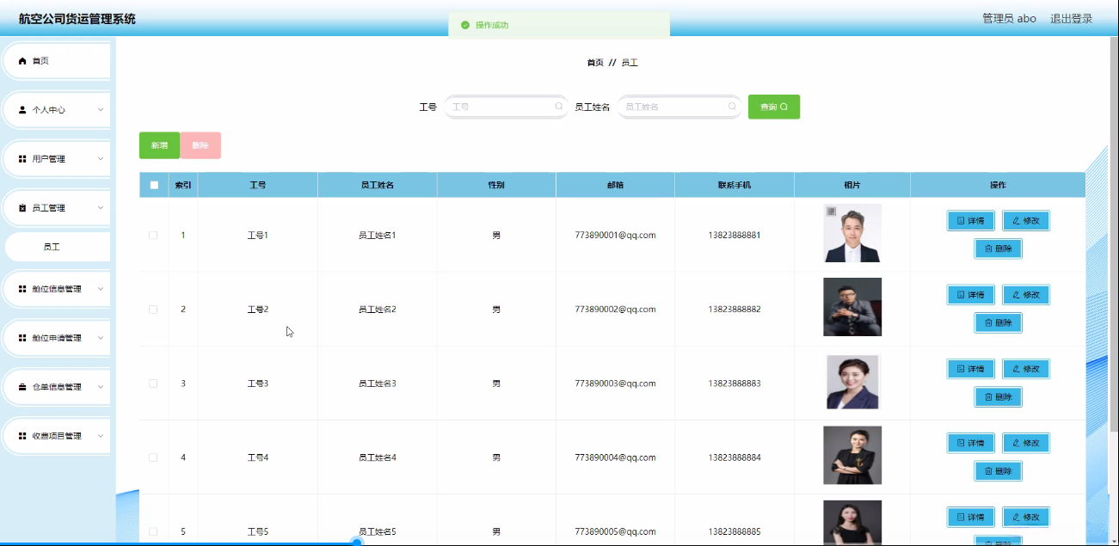Open the photo thumbnail of 员工姓名1

852,233
